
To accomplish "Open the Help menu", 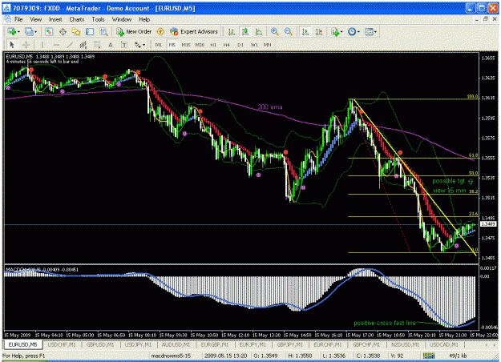I will (144, 19).
